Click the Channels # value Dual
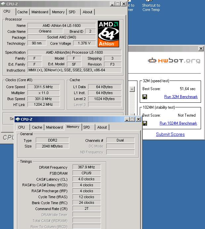The height and width of the screenshot is (229, 205). (120, 140)
